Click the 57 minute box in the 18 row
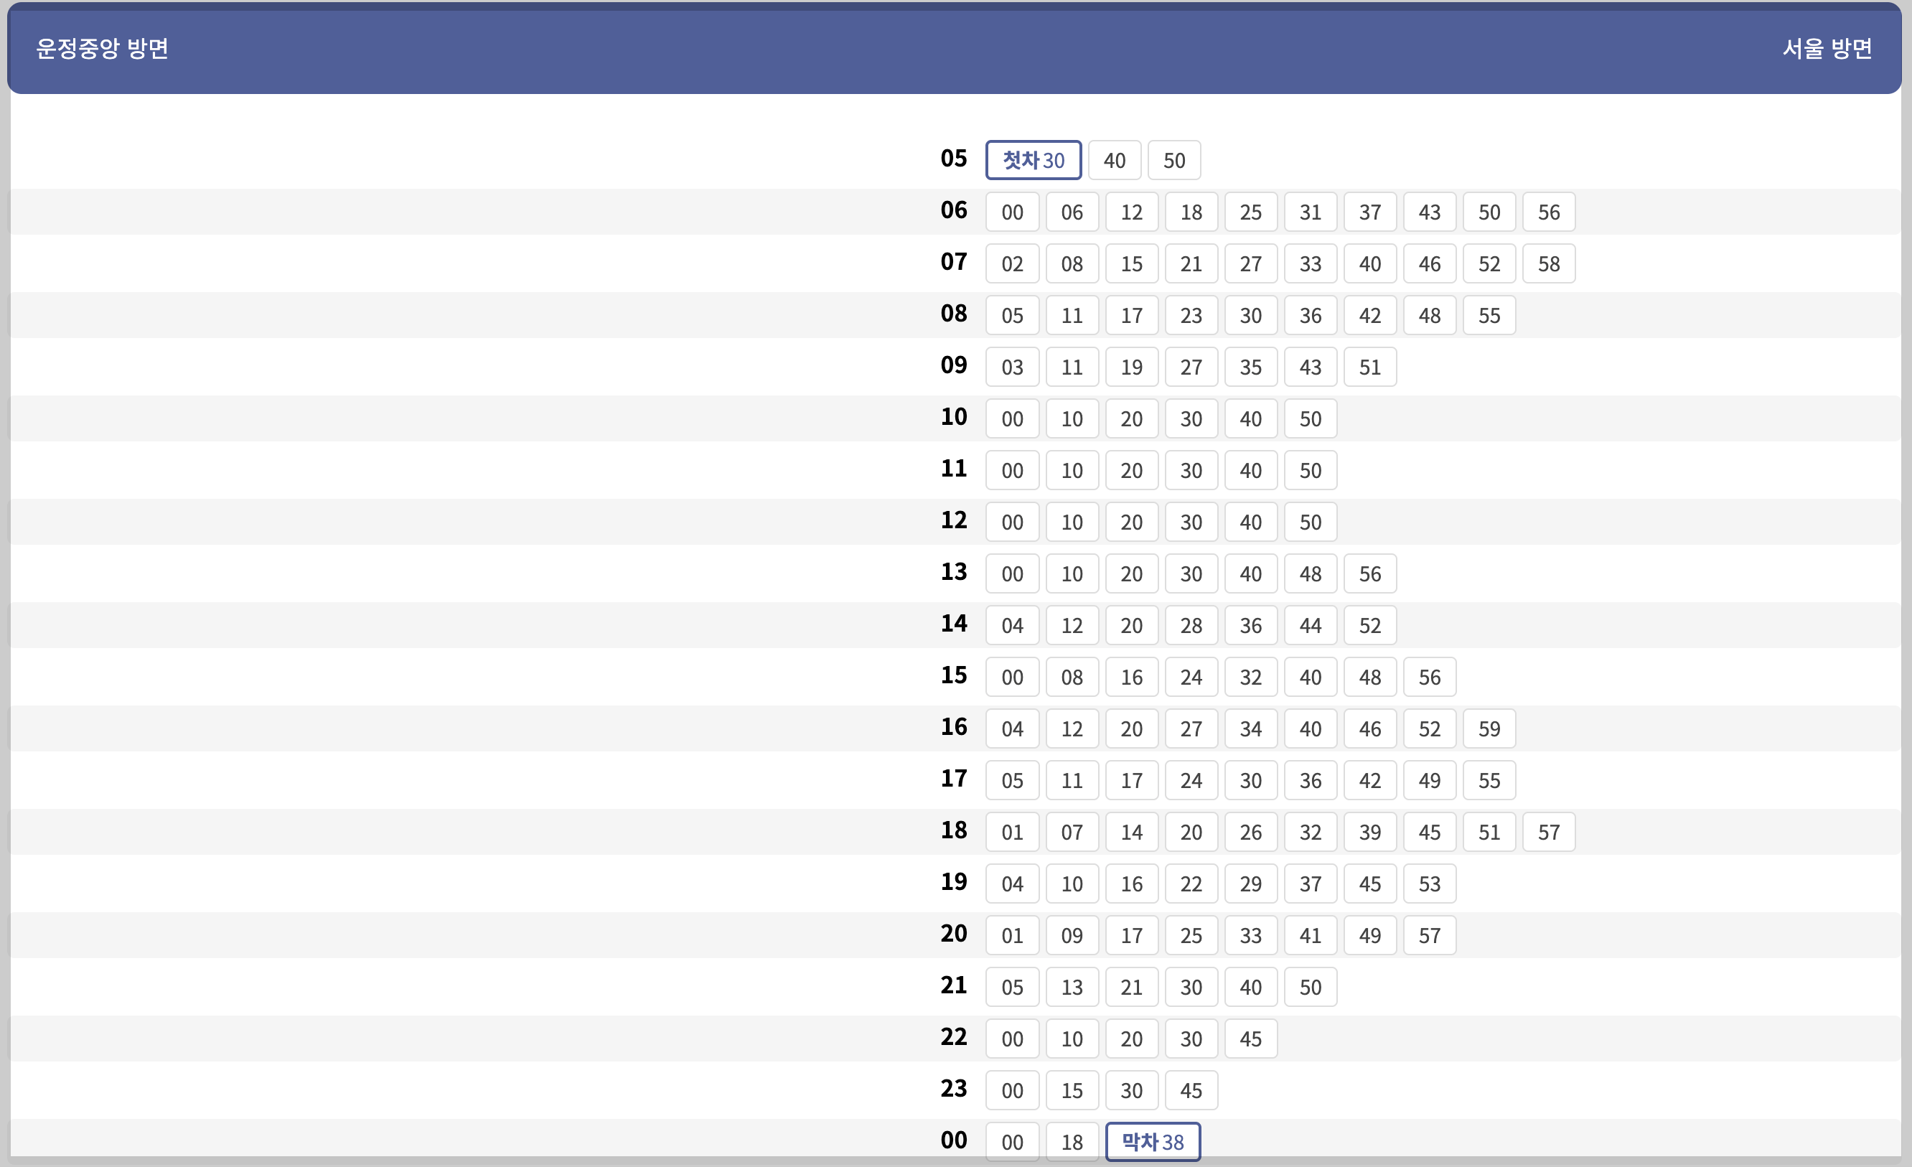Viewport: 1912px width, 1167px height. click(1549, 833)
